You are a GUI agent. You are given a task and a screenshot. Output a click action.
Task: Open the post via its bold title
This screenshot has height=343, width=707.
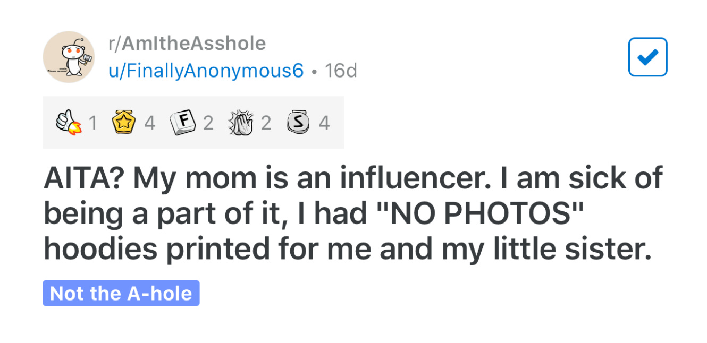coord(352,213)
